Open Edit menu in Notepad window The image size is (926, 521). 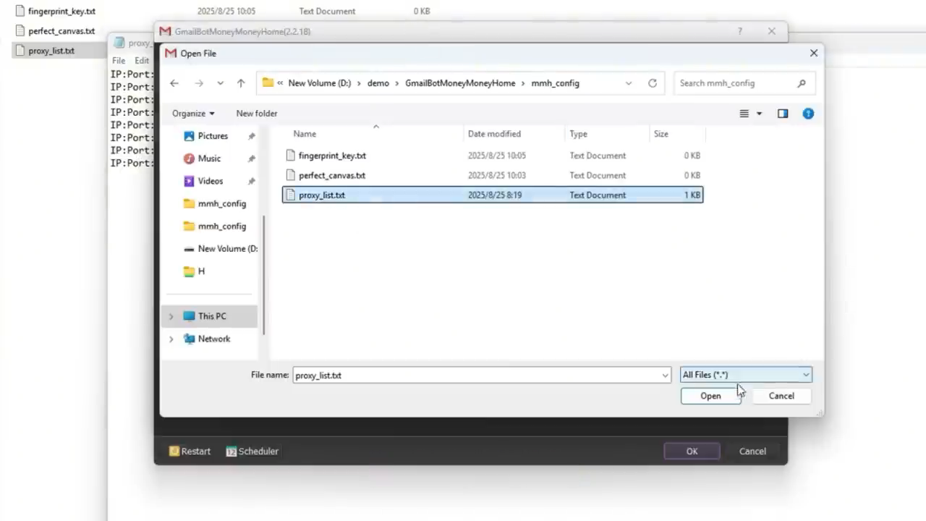pyautogui.click(x=142, y=61)
